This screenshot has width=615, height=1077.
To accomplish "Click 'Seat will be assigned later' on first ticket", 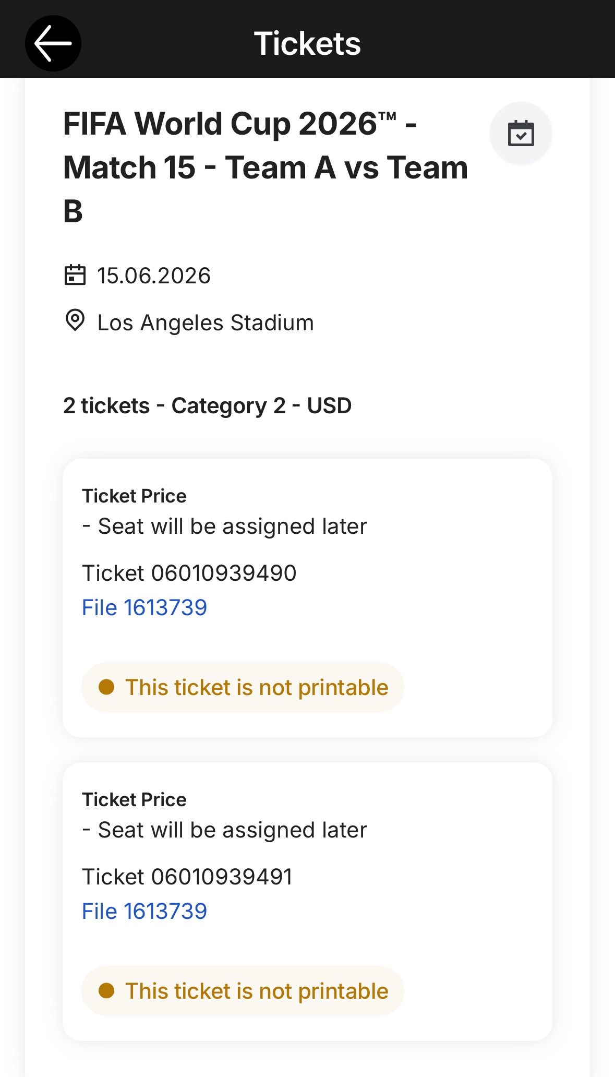I will pyautogui.click(x=232, y=526).
